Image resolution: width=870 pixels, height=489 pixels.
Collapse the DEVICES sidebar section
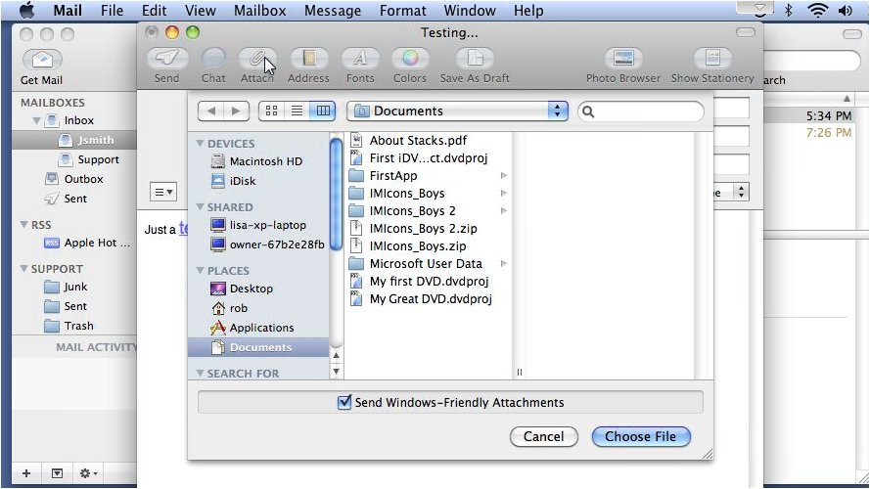[200, 143]
